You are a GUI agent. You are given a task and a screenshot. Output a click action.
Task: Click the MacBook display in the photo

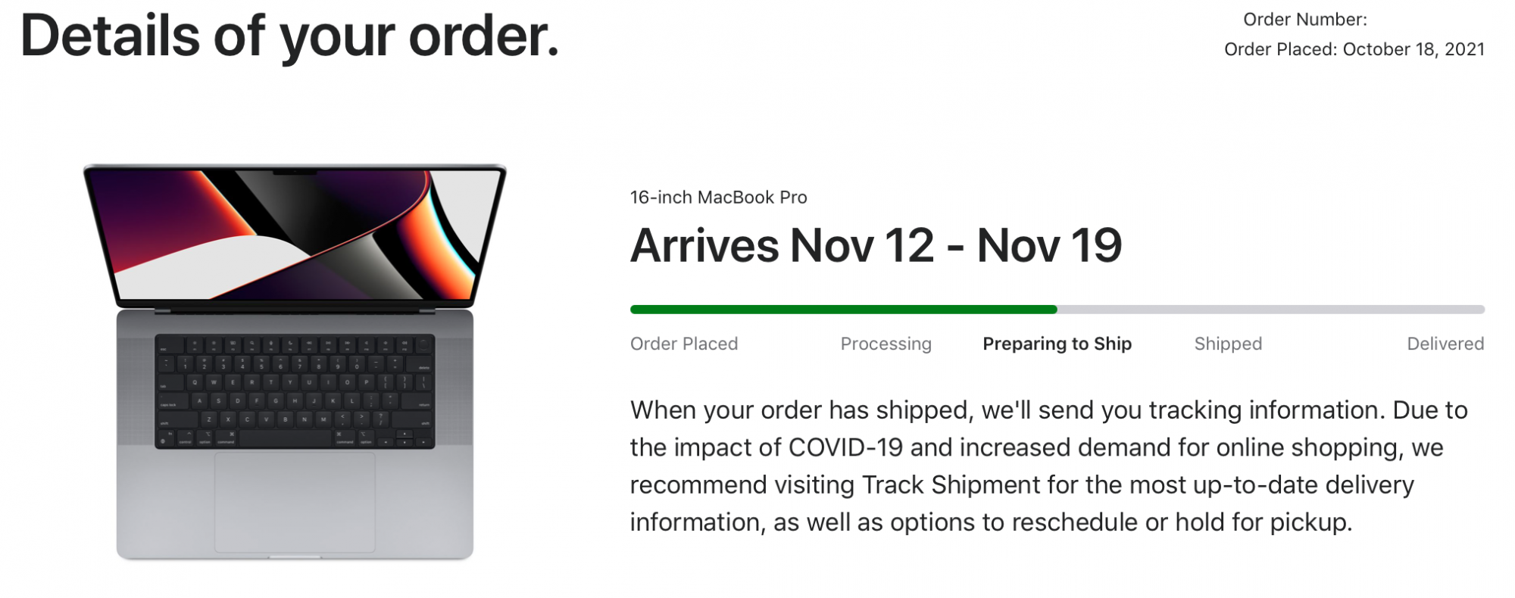coord(295,235)
